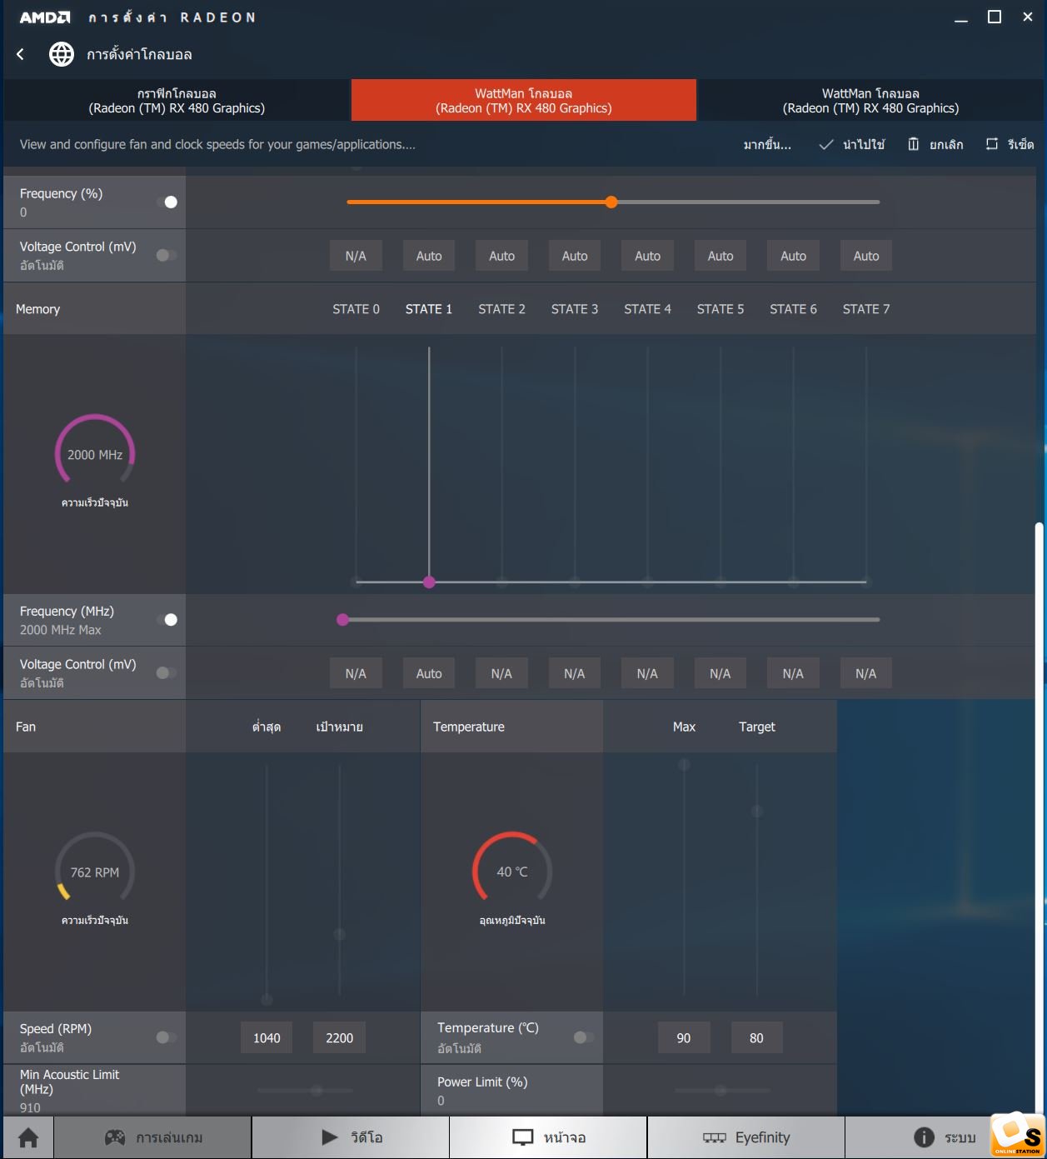The image size is (1047, 1159).
Task: Toggle the memory Voltage Control switch below Frequency (MHz)
Action: click(167, 672)
